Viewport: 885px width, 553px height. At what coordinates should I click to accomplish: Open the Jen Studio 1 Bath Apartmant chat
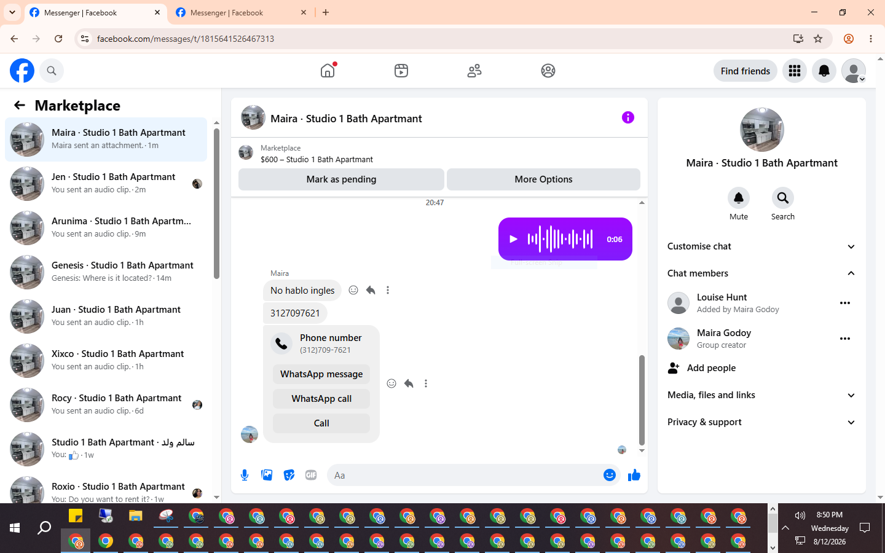coord(106,184)
